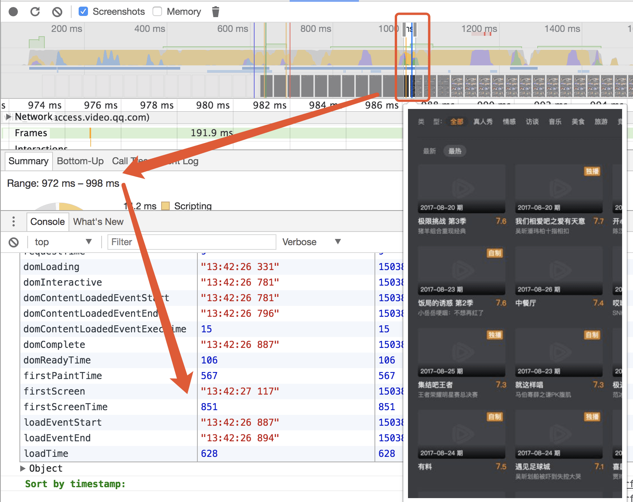633x502 pixels.
Task: Click the domComplete row name
Action: [54, 345]
